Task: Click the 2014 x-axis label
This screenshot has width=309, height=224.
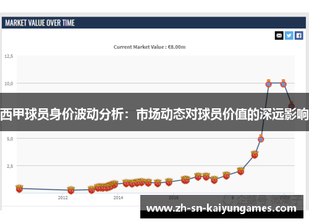Action: [x=118, y=197]
